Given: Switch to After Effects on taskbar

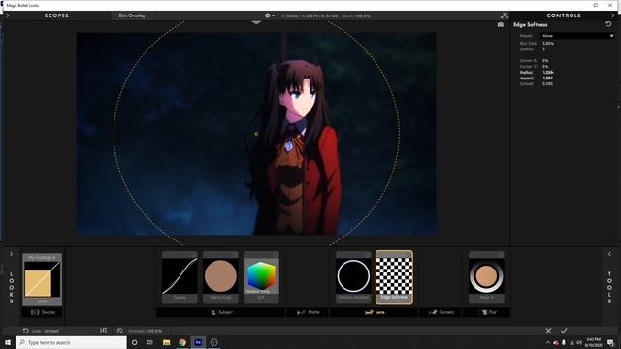Looking at the screenshot, I should pos(198,342).
